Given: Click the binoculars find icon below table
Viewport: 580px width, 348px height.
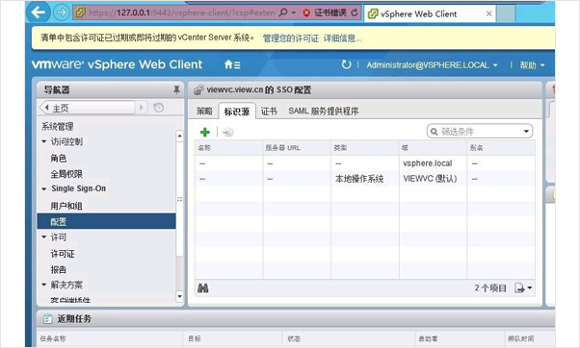Looking at the screenshot, I should pos(202,288).
